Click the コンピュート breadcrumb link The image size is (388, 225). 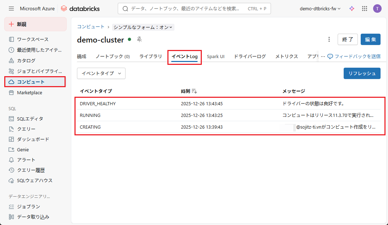click(x=91, y=27)
